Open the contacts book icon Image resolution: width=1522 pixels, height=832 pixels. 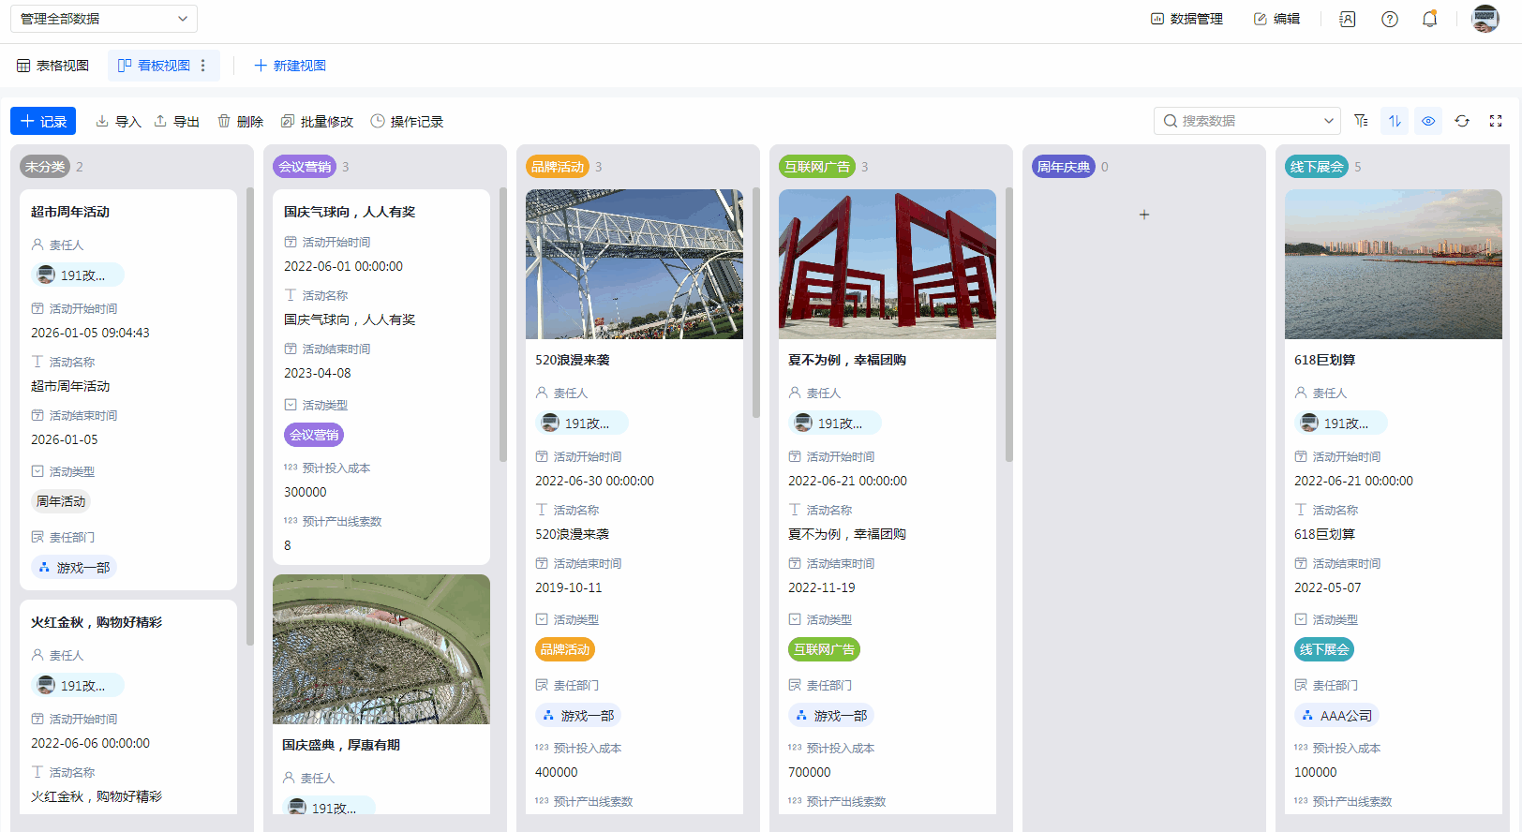pos(1348,19)
